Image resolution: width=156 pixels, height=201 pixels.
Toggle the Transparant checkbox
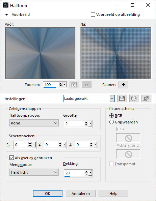tap(111, 164)
